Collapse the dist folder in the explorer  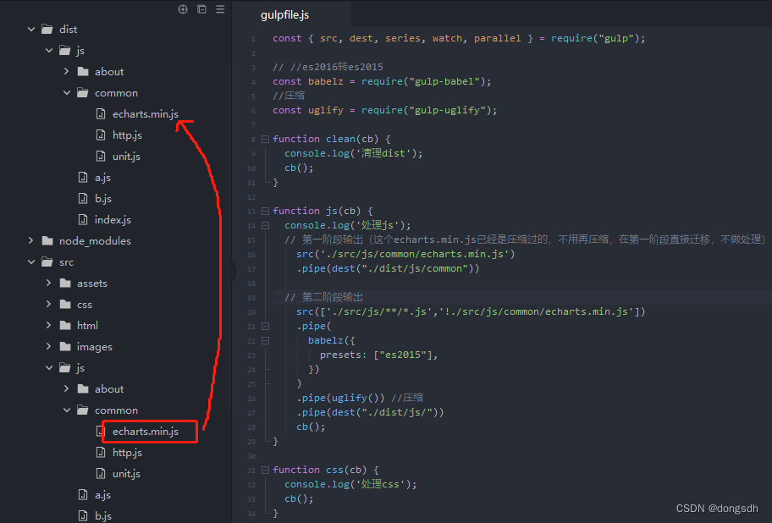(x=30, y=28)
